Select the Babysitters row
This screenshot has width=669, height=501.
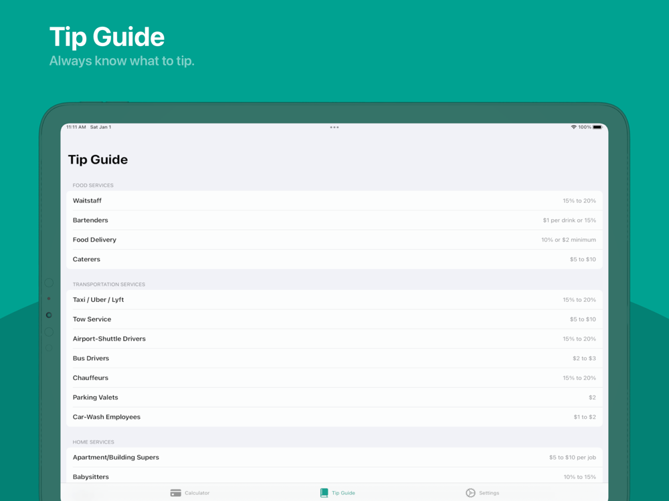pos(334,476)
